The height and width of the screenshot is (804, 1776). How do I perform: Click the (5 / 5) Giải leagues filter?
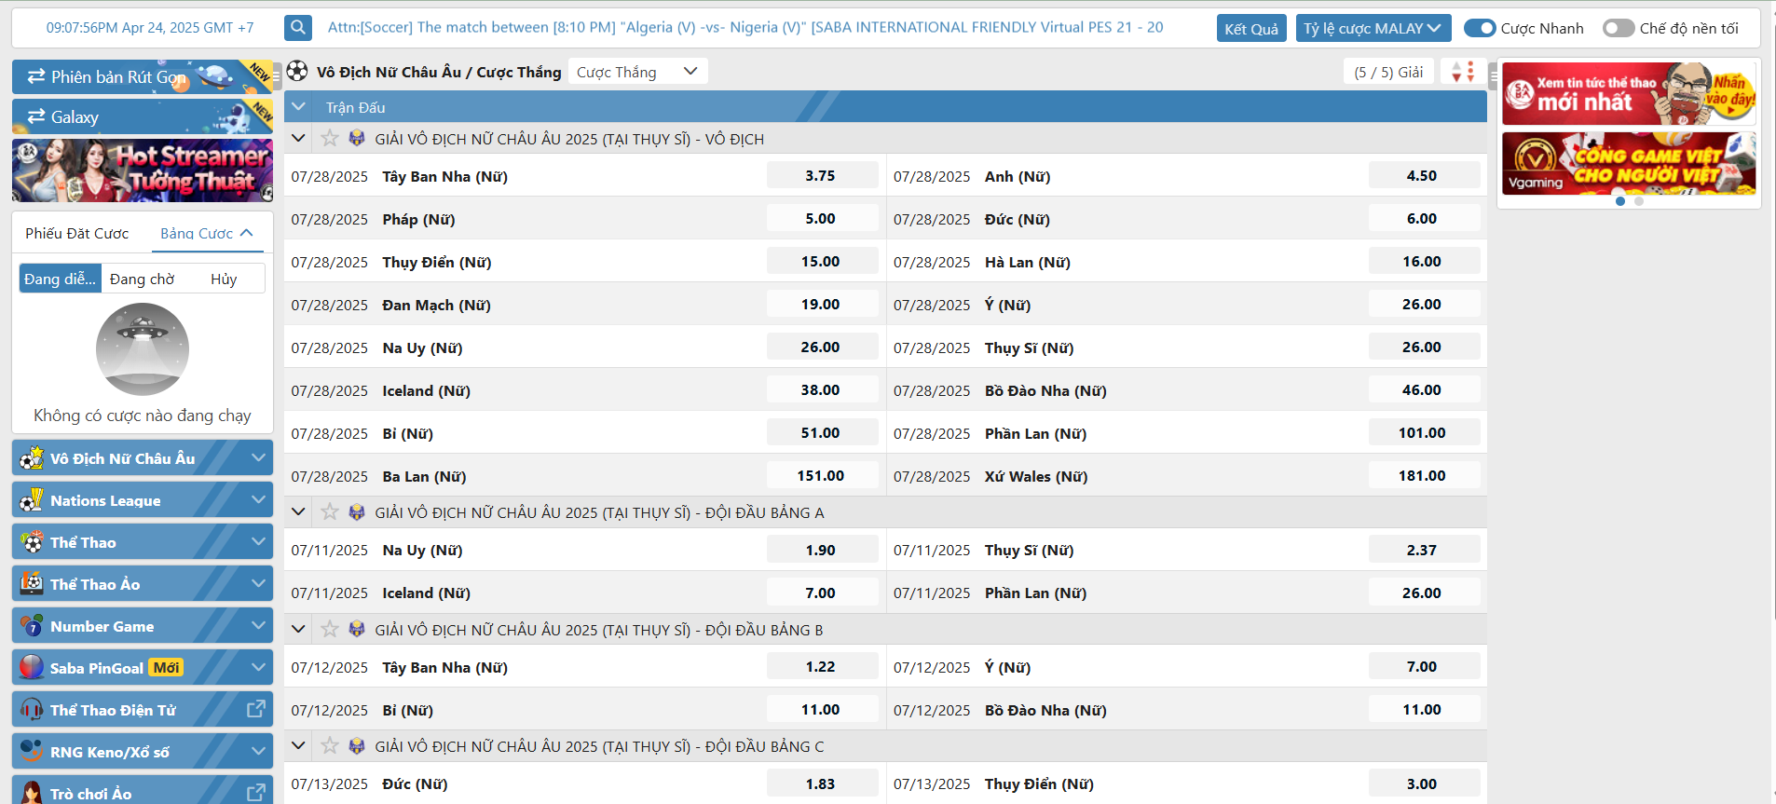1388,72
